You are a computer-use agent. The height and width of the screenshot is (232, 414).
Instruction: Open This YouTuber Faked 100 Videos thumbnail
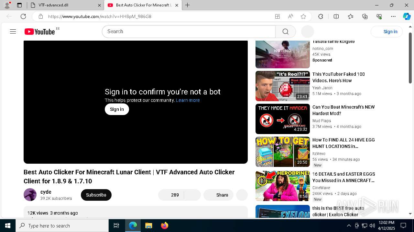(283, 86)
